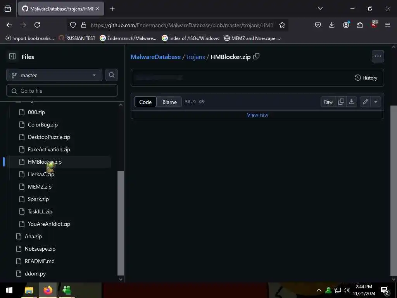Viewport: 397px width, 298px height.
Task: Open Windows Start menu
Action: coord(9,290)
